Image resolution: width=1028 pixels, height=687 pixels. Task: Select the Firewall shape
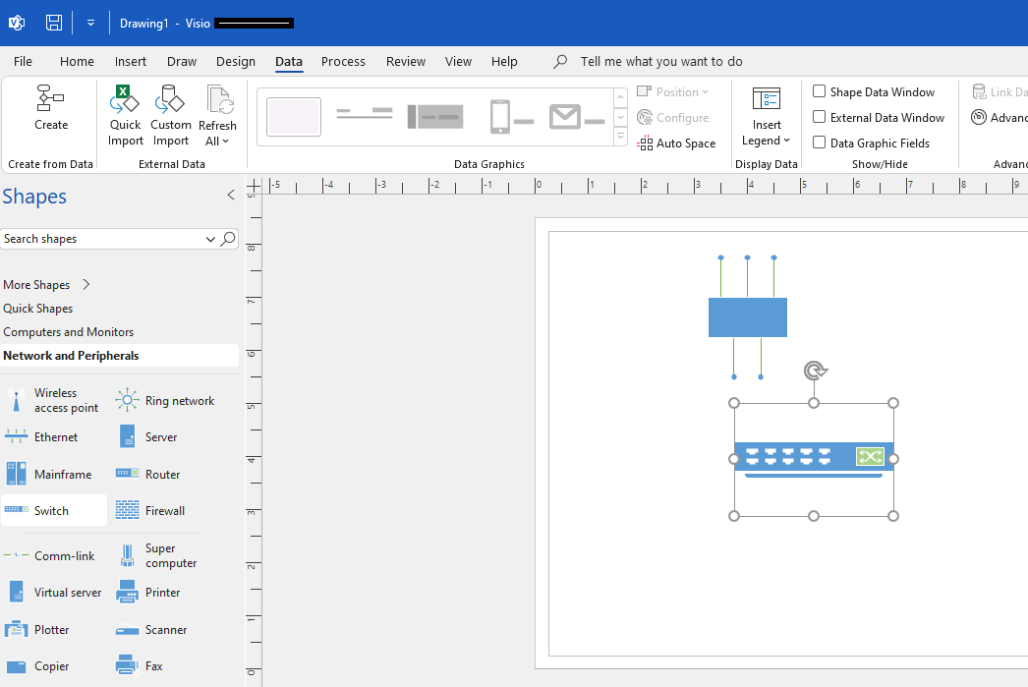coord(150,510)
